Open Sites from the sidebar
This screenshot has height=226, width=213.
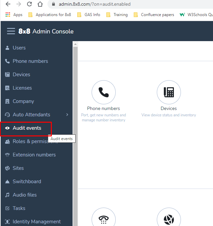point(18,168)
